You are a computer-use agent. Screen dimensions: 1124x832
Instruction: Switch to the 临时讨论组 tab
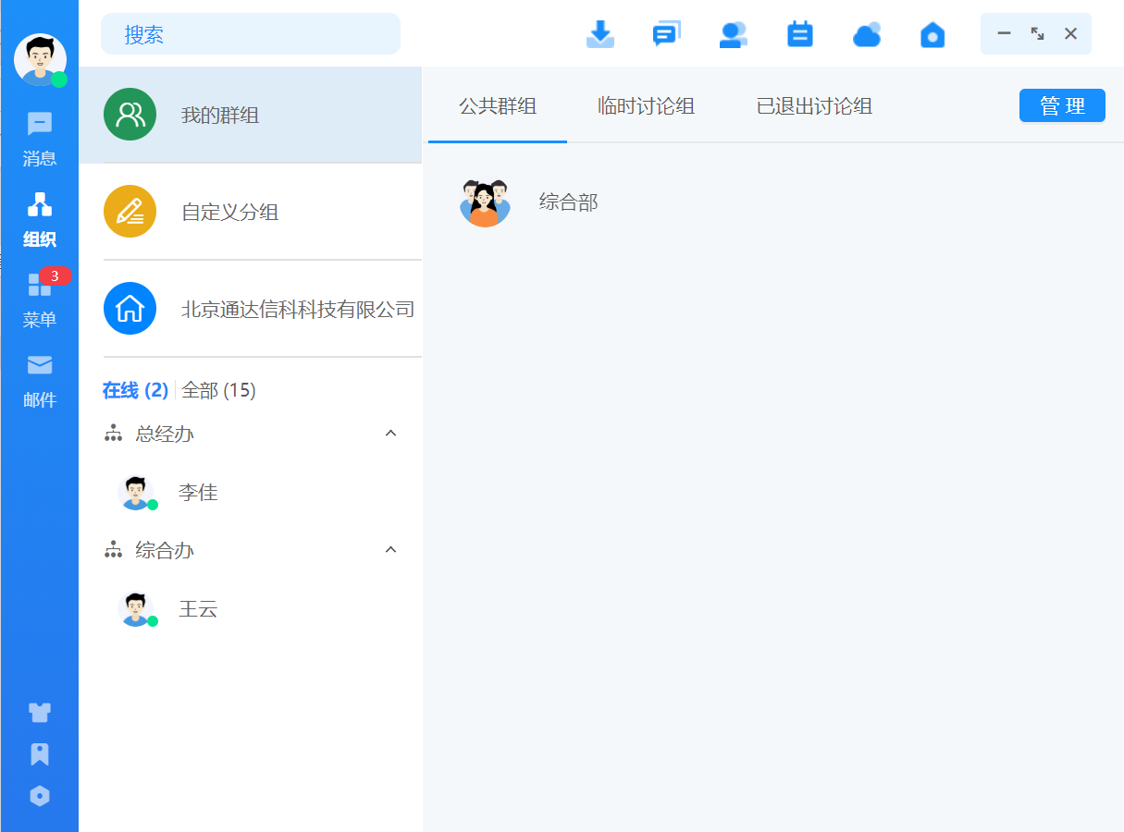[x=646, y=106]
